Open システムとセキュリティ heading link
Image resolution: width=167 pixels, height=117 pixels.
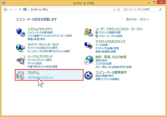click(x=40, y=29)
